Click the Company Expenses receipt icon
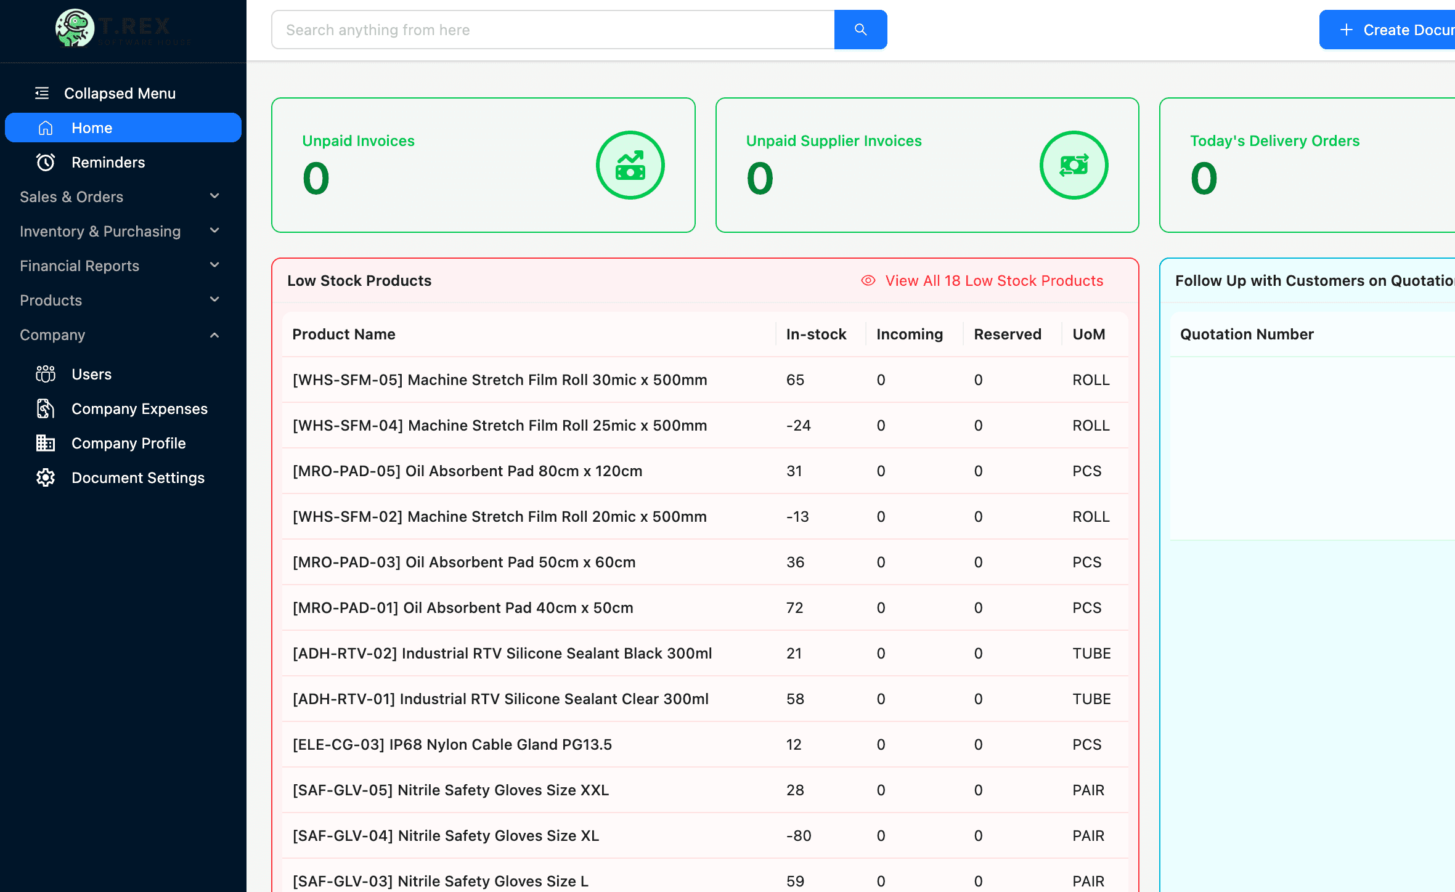The width and height of the screenshot is (1455, 892). point(45,408)
